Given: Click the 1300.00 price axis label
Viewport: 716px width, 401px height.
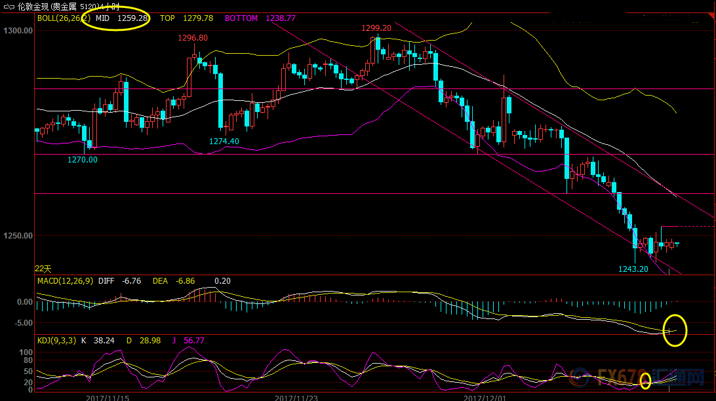Looking at the screenshot, I should (x=18, y=31).
